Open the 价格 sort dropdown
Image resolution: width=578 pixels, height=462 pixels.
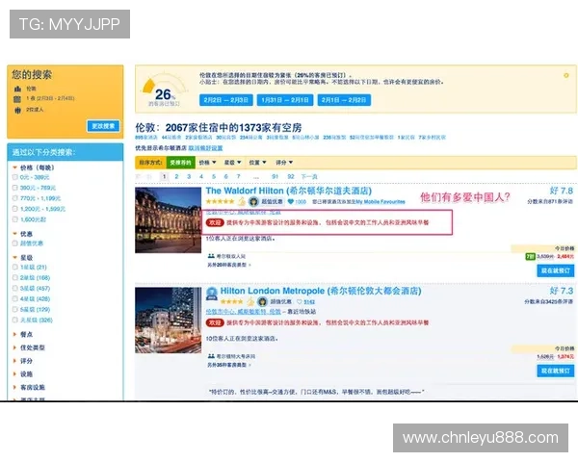point(207,163)
